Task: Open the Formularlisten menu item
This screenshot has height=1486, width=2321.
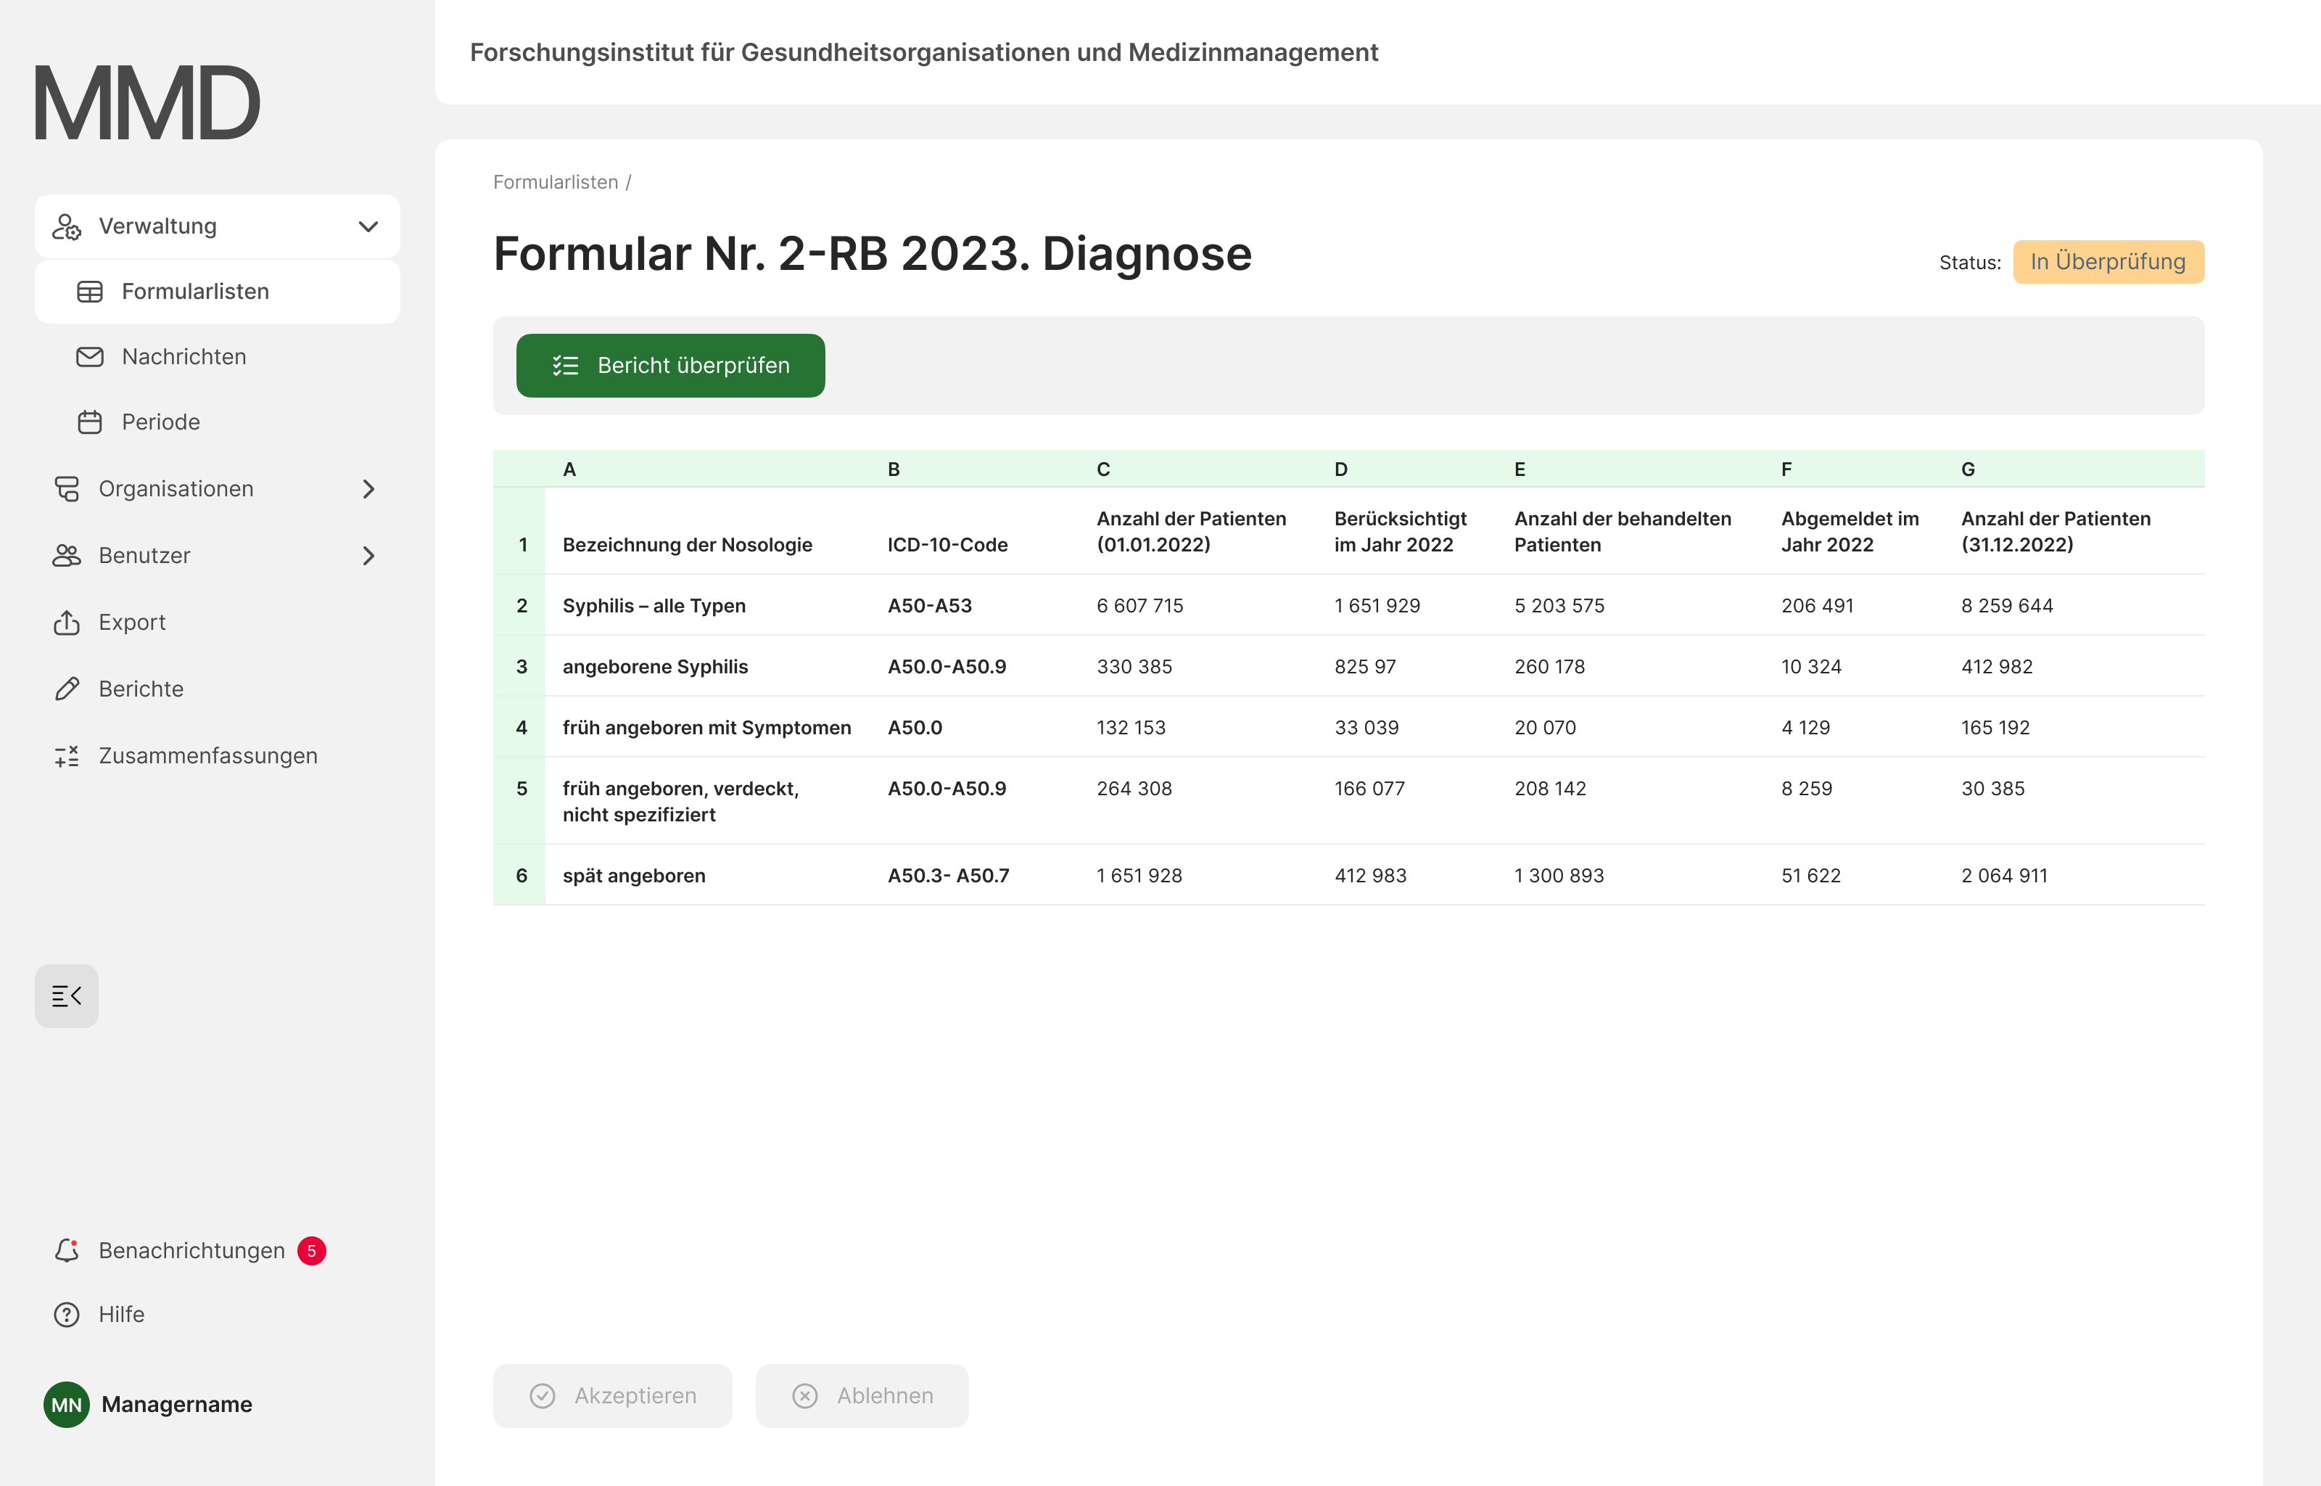Action: tap(195, 292)
